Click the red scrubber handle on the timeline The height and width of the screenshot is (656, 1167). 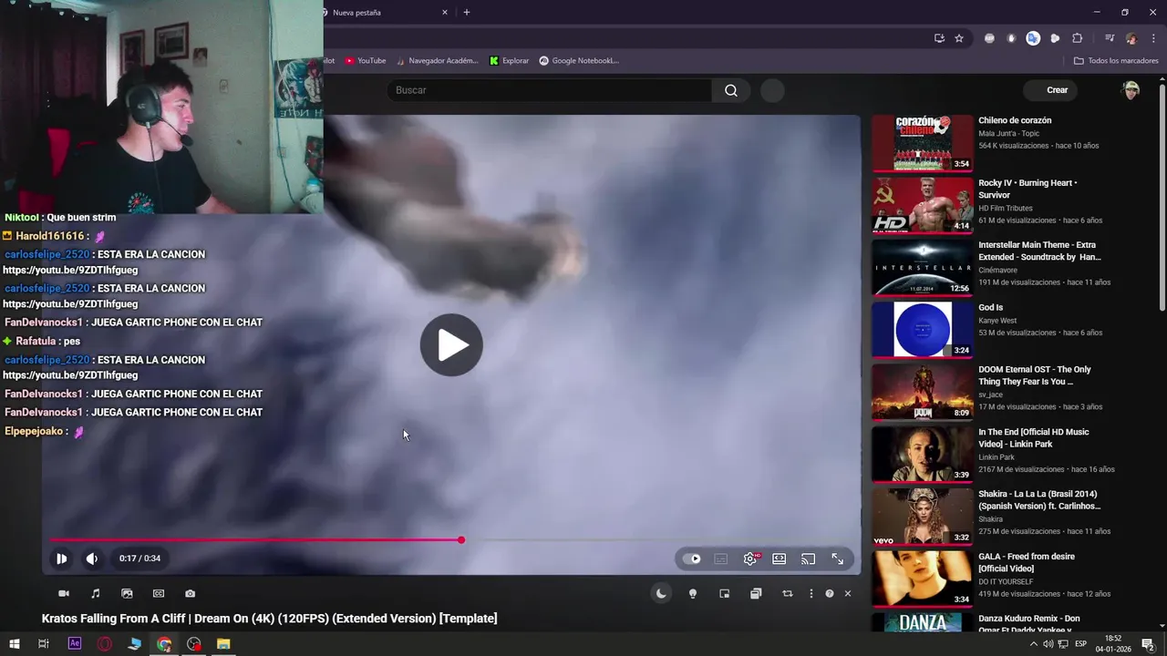[461, 540]
